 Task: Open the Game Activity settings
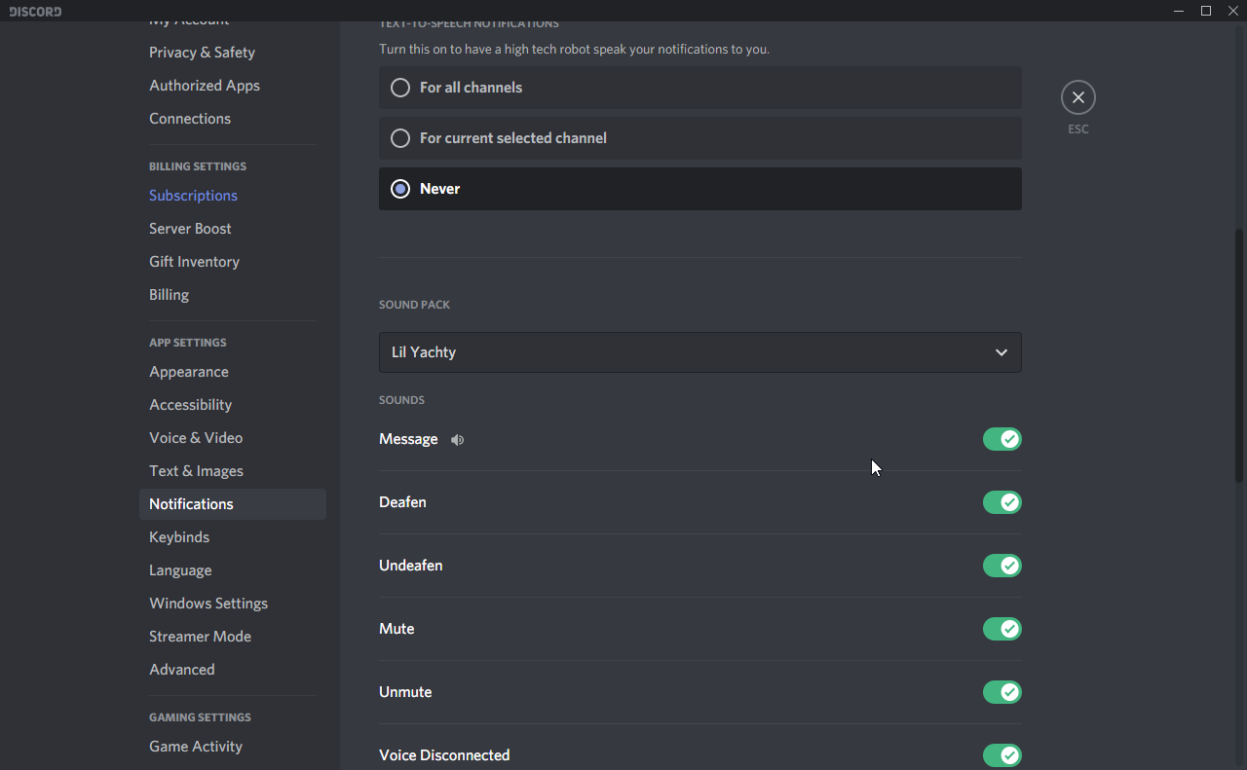(196, 747)
